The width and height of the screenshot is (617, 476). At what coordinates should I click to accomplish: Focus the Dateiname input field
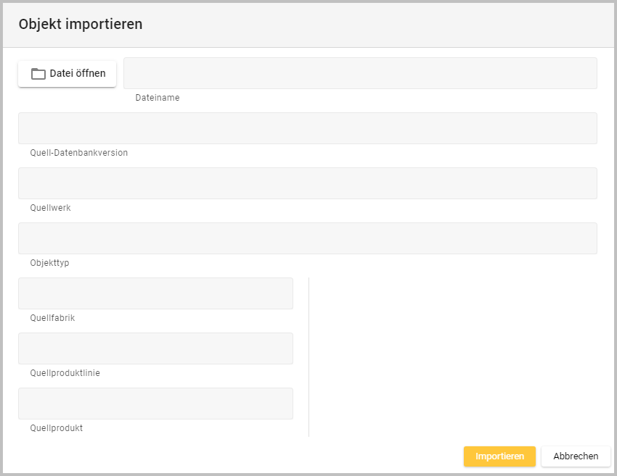click(360, 73)
